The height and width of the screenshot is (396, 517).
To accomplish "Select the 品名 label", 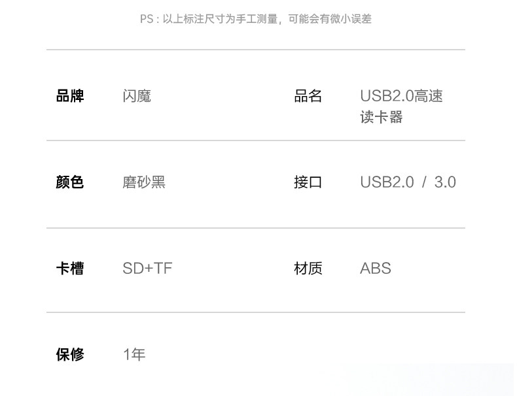I will click(x=308, y=96).
